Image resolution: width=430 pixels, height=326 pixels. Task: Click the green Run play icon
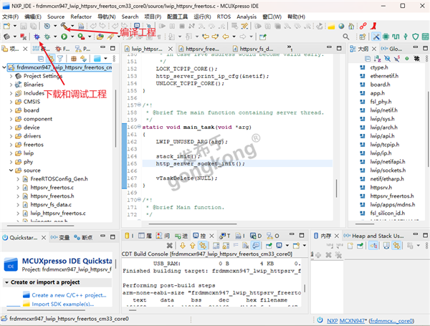click(x=64, y=37)
